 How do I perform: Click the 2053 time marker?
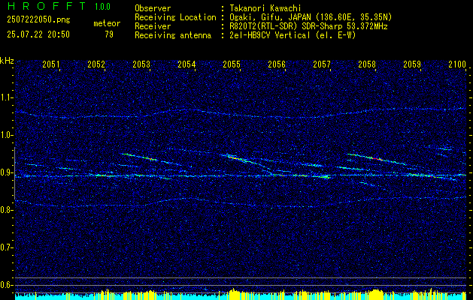pos(141,64)
